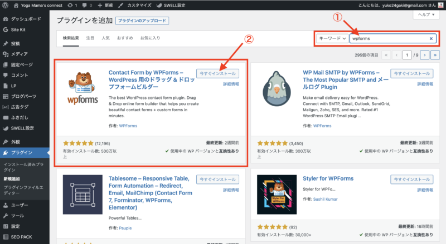
Task: Open the Yoga Mama's connect site link
Action: (38, 6)
